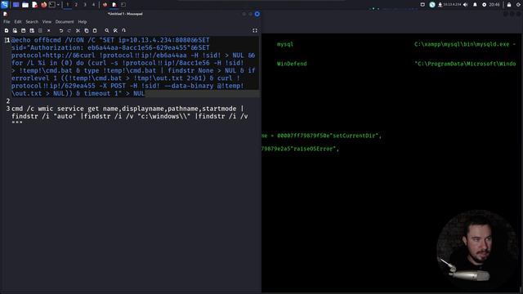Open the Document menu

point(65,22)
